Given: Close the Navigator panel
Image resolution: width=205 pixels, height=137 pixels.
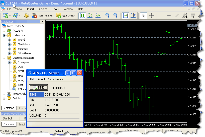Looking at the screenshot, I should click(42, 22).
